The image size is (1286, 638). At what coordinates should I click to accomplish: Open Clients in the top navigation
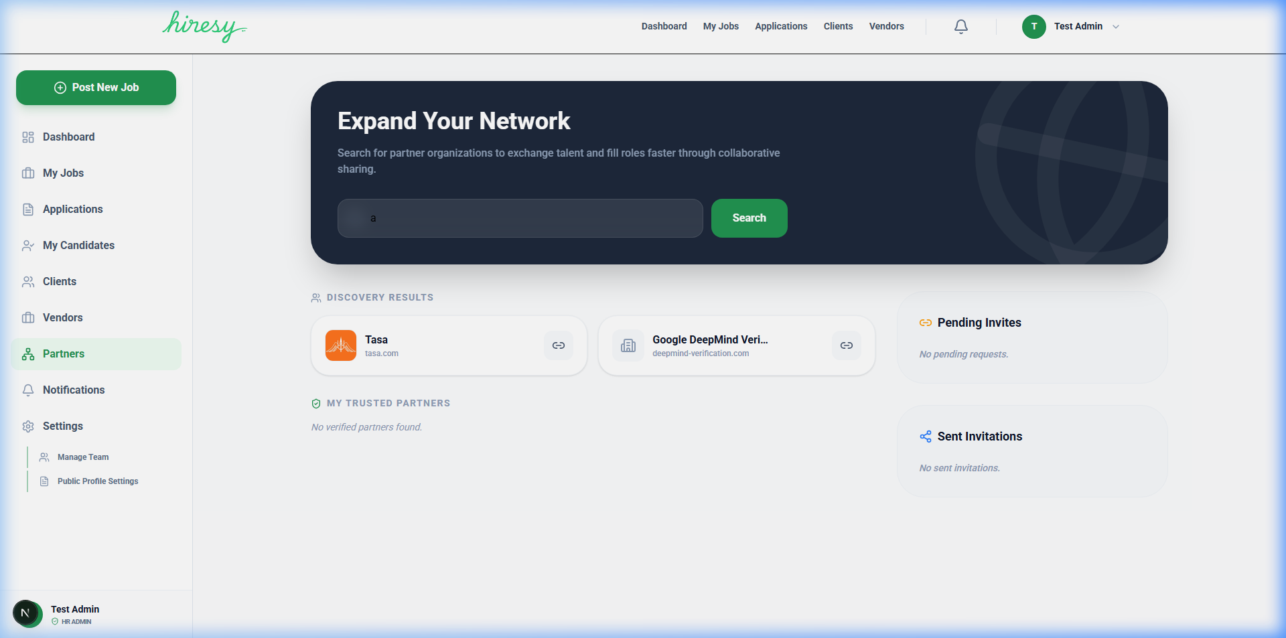(x=838, y=26)
